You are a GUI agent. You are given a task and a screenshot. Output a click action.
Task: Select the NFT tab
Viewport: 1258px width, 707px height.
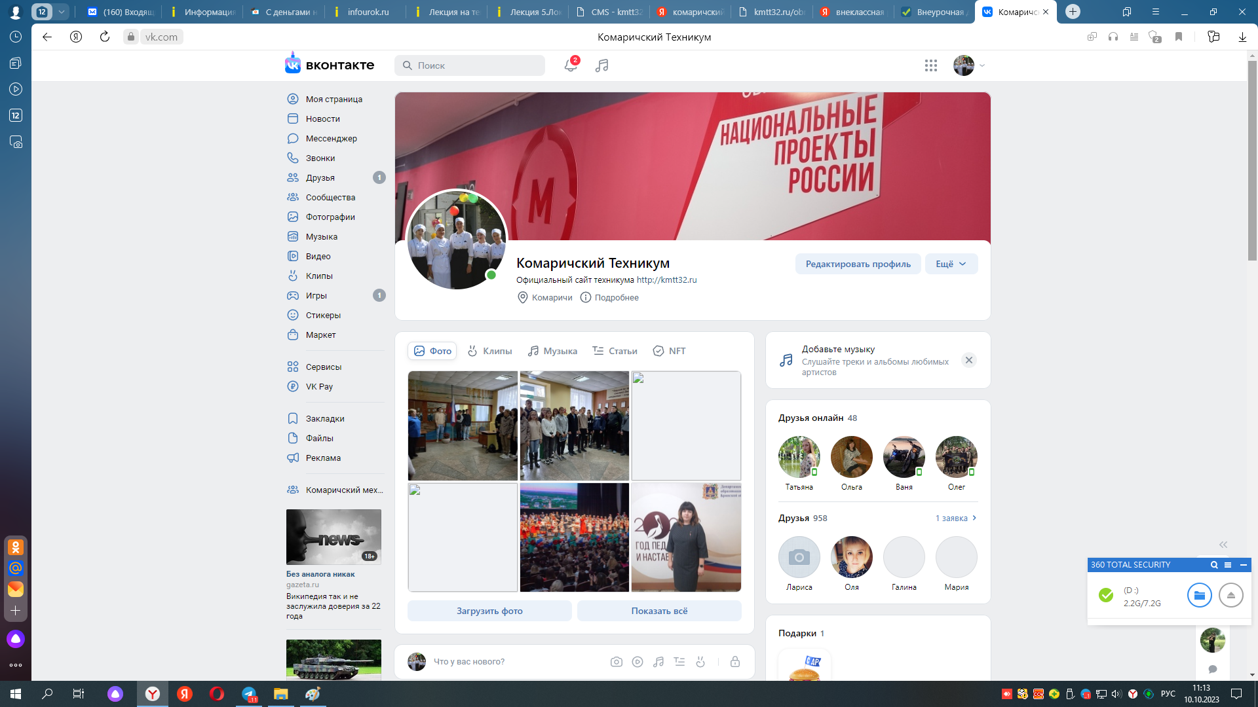(669, 351)
